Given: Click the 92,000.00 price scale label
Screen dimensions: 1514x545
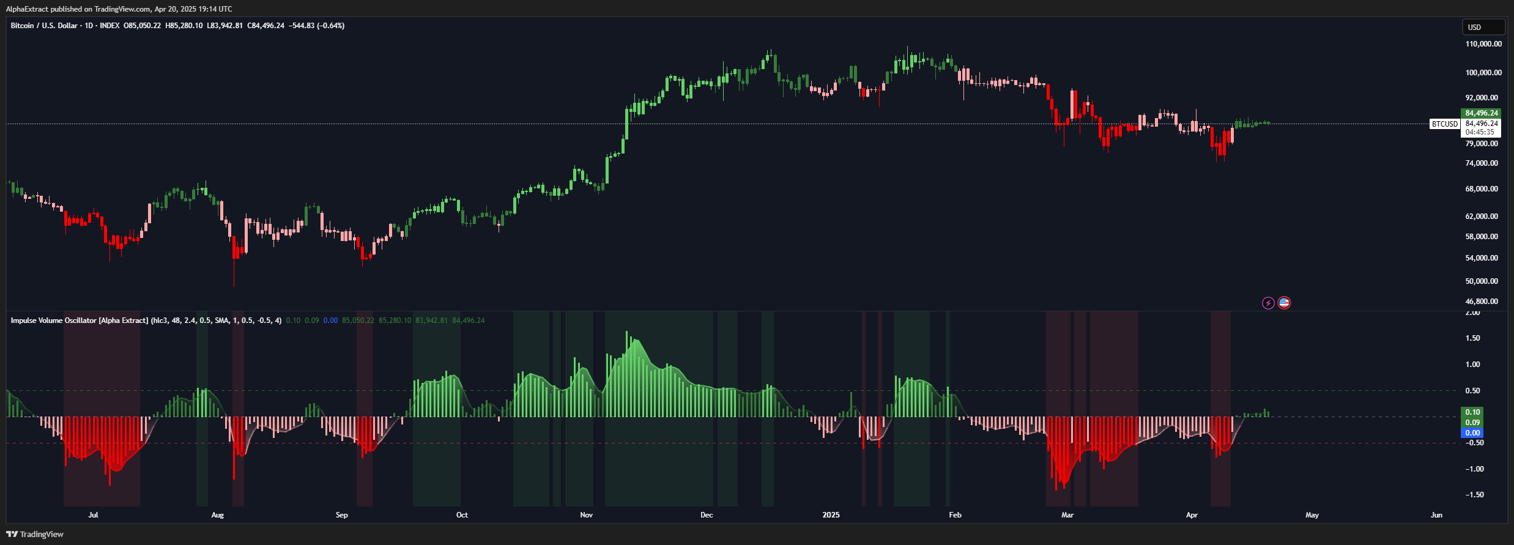Looking at the screenshot, I should (x=1482, y=98).
